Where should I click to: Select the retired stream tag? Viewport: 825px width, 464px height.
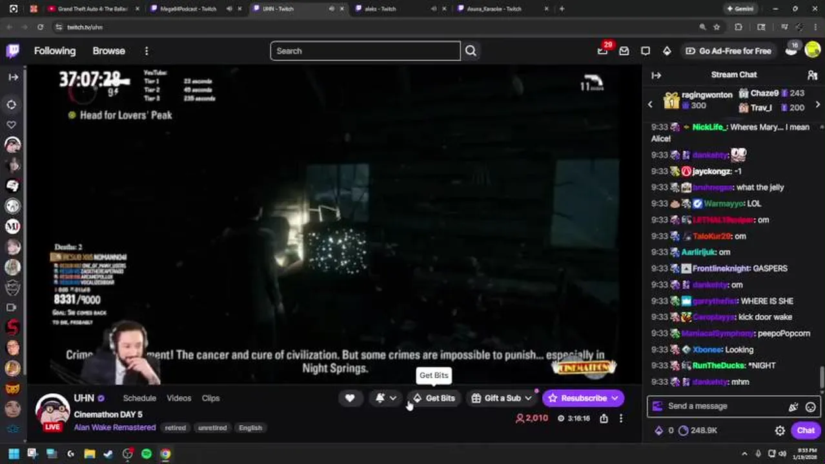175,428
